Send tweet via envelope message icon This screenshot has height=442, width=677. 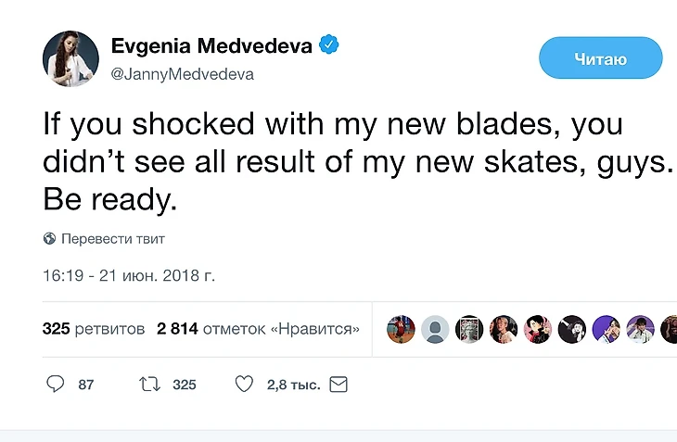coord(338,384)
